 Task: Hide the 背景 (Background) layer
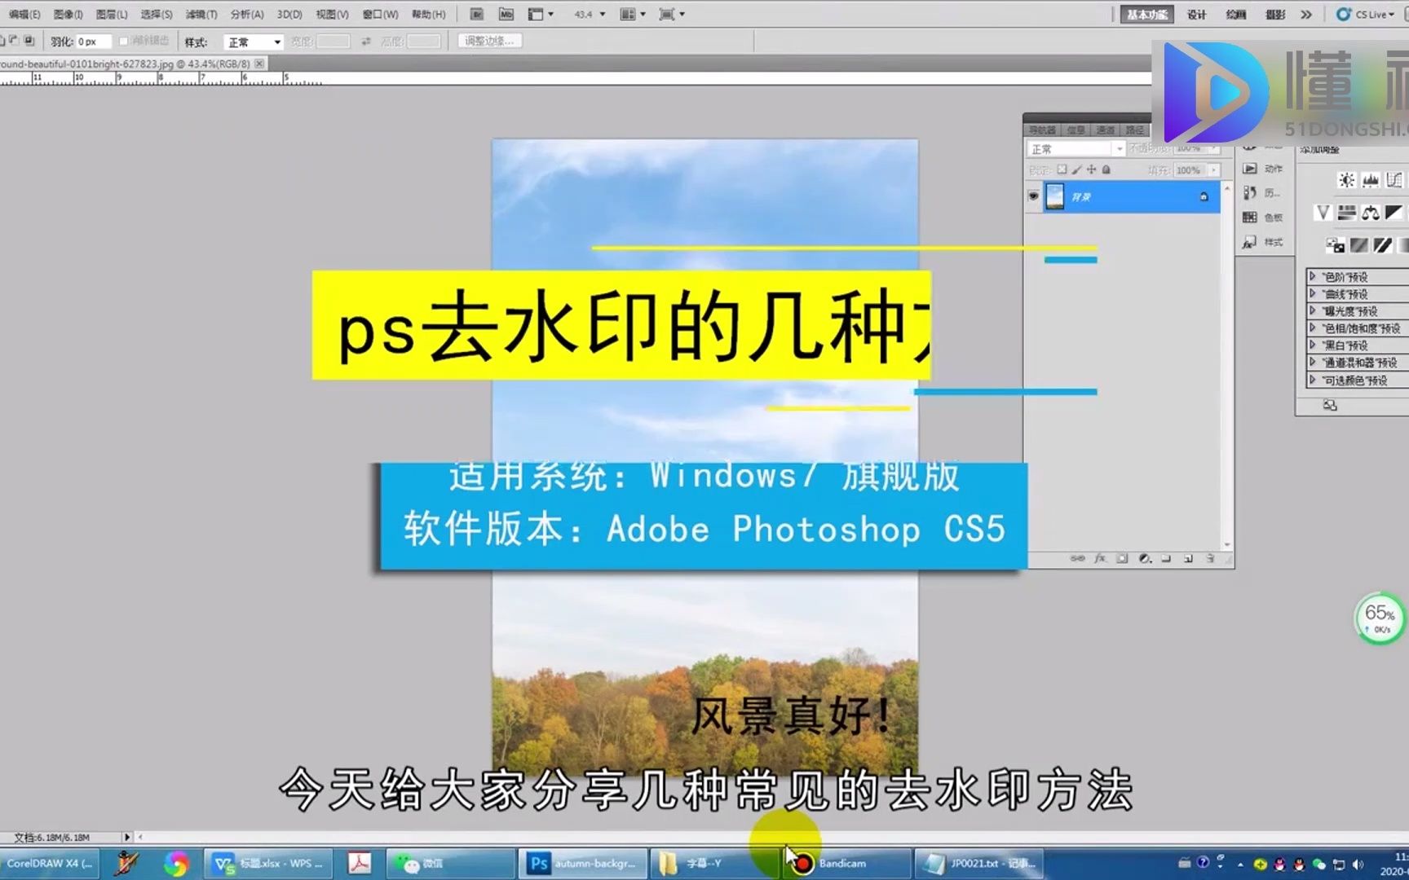pos(1032,196)
